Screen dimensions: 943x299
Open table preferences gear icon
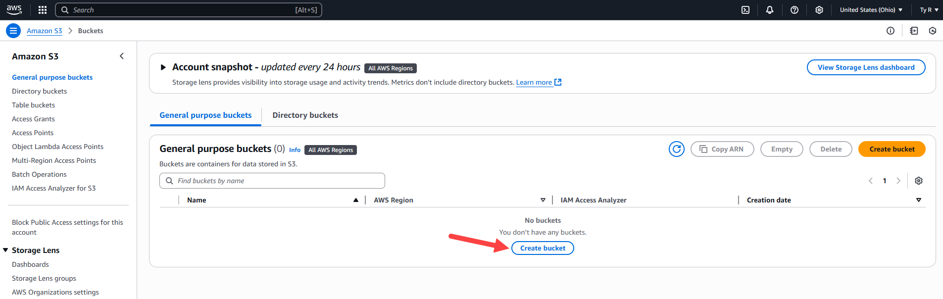[x=919, y=181]
